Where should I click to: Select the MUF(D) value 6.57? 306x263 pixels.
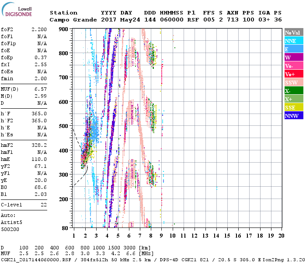(x=41, y=89)
